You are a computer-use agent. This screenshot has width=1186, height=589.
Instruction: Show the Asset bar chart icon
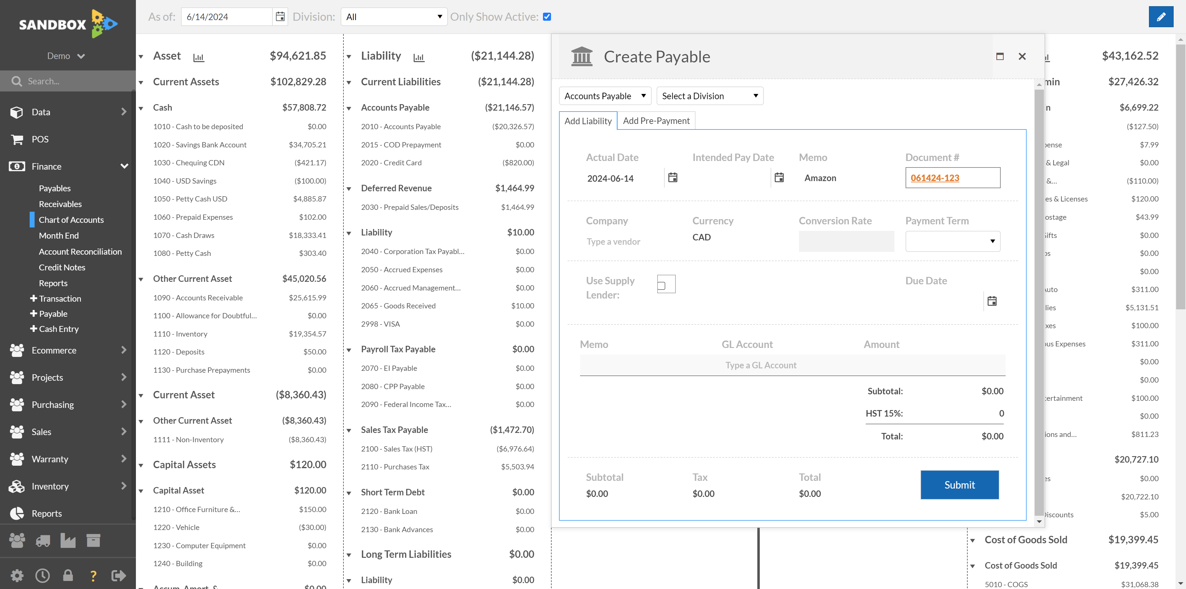click(x=198, y=57)
